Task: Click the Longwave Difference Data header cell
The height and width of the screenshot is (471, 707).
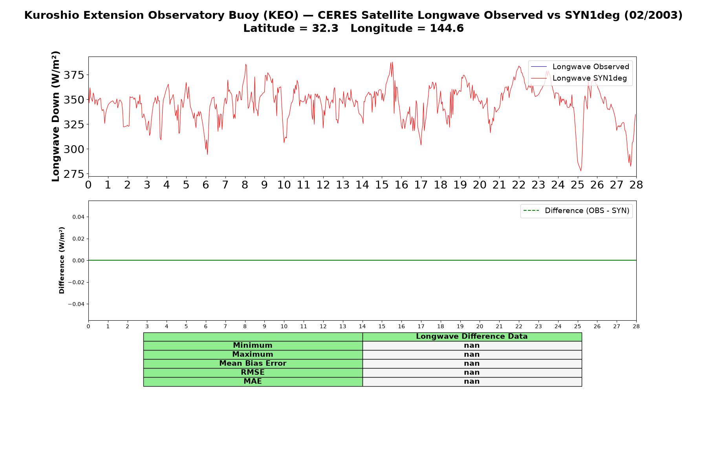Action: [472, 336]
